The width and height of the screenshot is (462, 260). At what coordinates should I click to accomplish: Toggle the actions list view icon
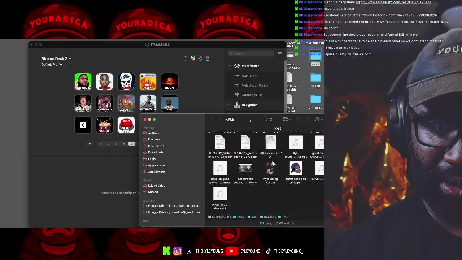click(279, 54)
